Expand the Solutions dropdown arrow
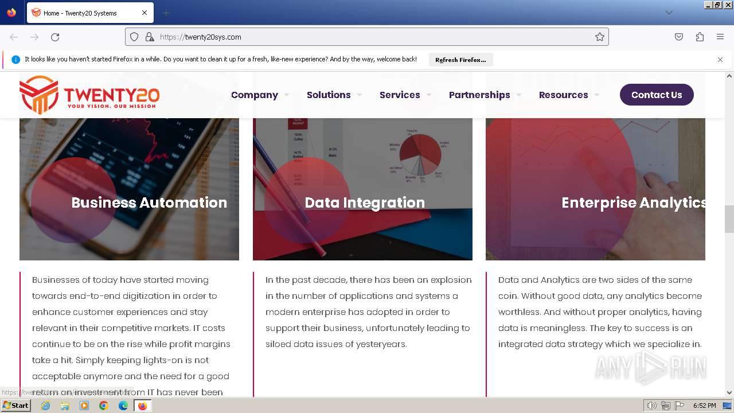The width and height of the screenshot is (734, 413). click(360, 95)
